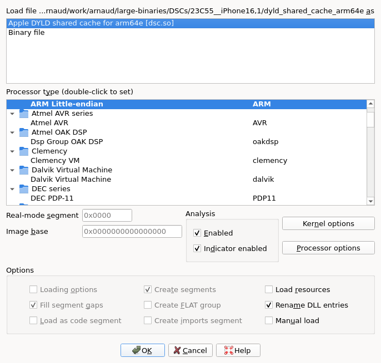Focus the Image base input field
This screenshot has height=363, width=381.
(x=132, y=231)
